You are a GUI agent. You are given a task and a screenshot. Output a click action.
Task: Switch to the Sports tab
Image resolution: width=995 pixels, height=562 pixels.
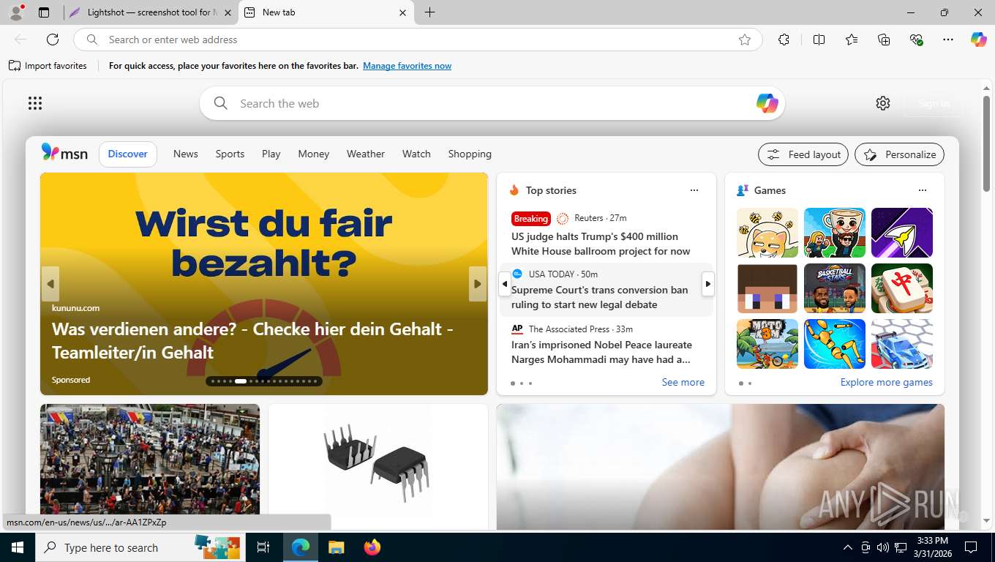[x=230, y=154]
